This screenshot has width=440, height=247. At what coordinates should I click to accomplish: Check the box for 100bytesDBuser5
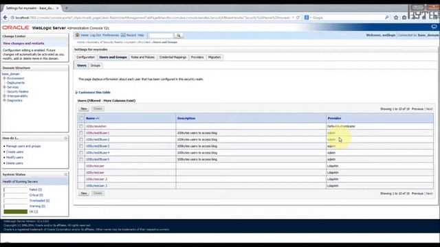[x=81, y=159]
